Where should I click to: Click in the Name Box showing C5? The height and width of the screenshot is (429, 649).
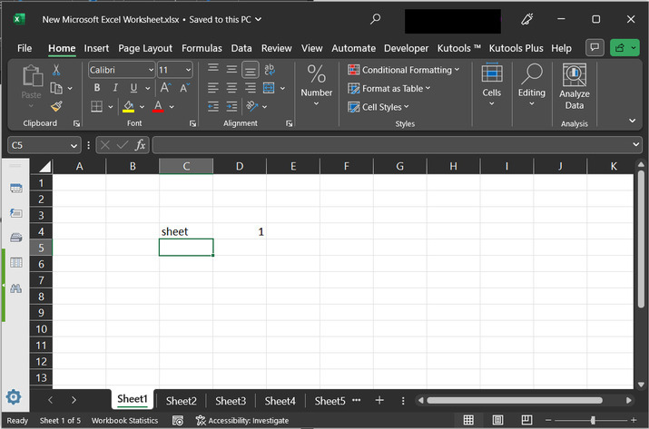pos(36,145)
